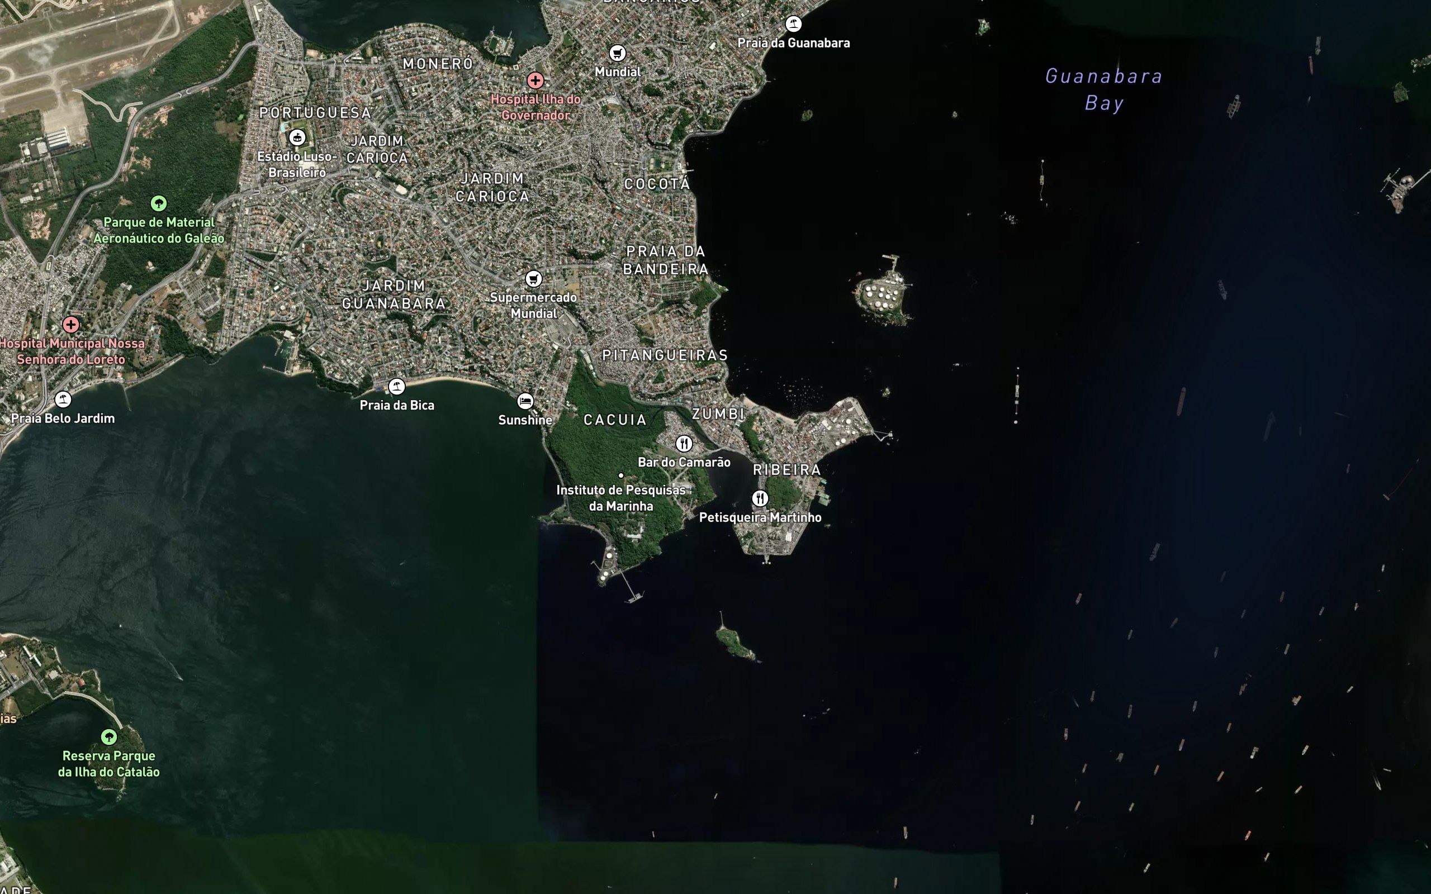Screen dimensions: 1431x894
Task: Select the Hospital Ilha do Governador text
Action: [535, 107]
